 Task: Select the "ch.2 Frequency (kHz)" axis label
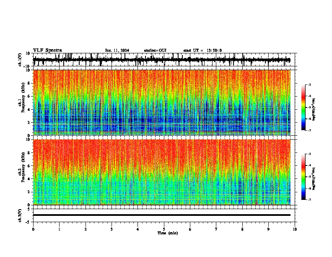click(x=22, y=167)
